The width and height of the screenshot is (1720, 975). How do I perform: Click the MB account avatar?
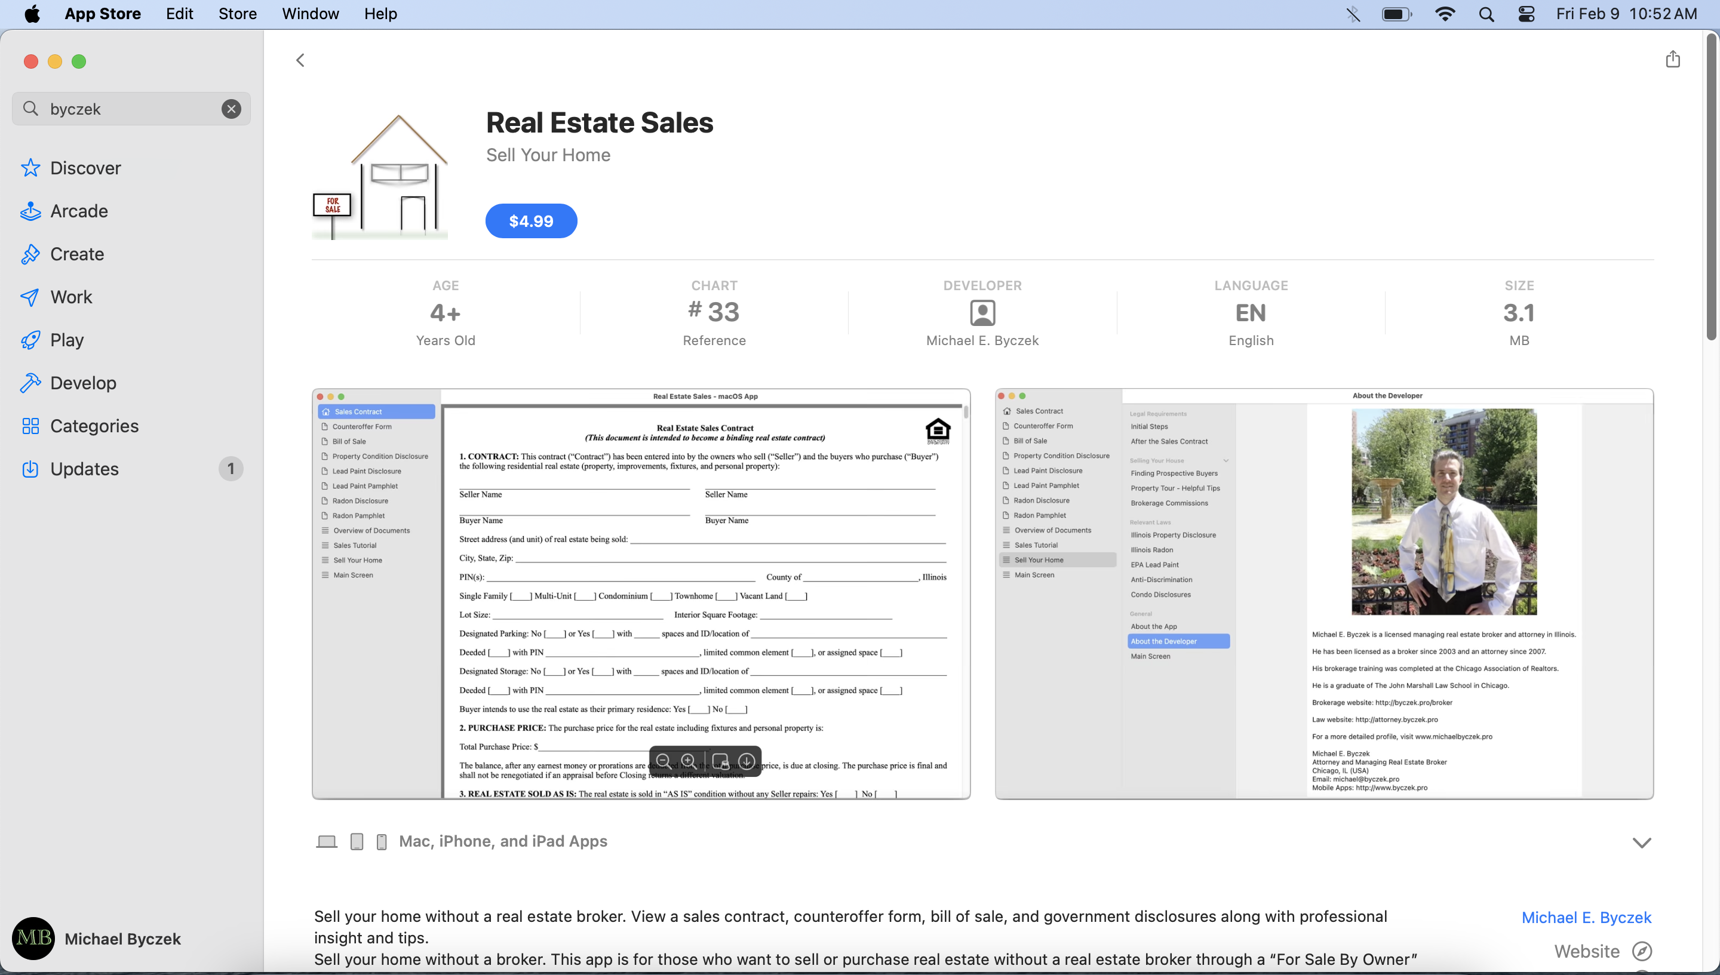click(33, 938)
